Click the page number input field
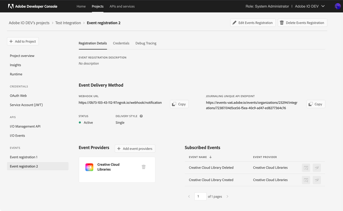Screen dimensions: 343x211 [200, 196]
